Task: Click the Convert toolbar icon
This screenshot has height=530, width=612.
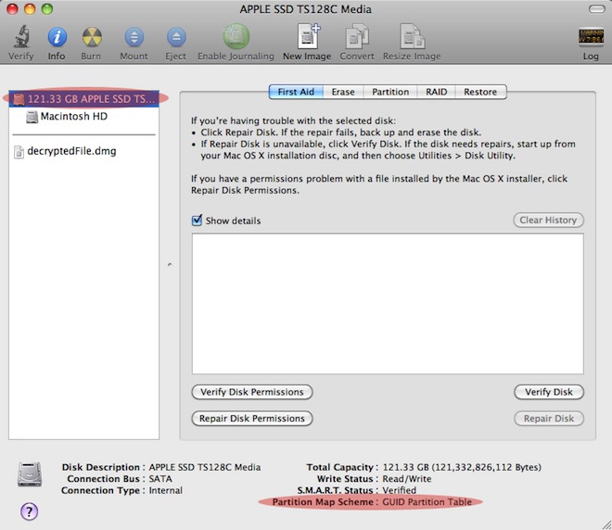Action: pos(357,37)
